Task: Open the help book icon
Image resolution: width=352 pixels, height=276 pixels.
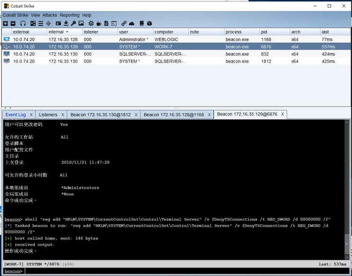Action: pos(142,23)
